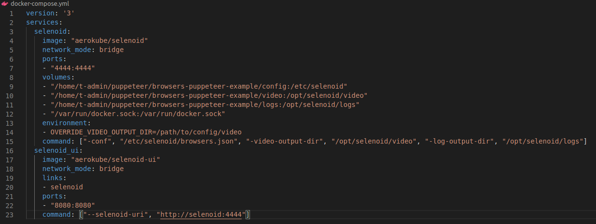Click the selenoid service key
The width and height of the screenshot is (596, 224).
click(x=50, y=31)
